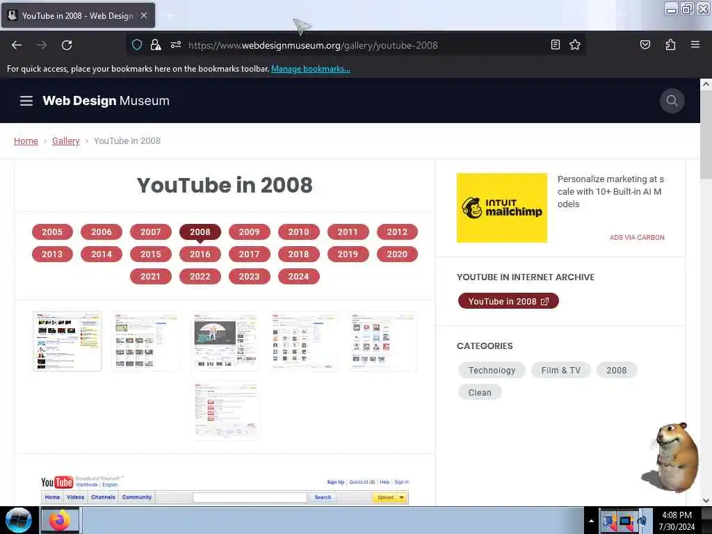Viewport: 712px width, 534px height.
Task: Open Gallery breadcrumb link
Action: [x=66, y=140]
